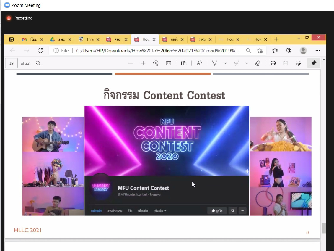Mute the video in the slide banner

tap(247, 171)
